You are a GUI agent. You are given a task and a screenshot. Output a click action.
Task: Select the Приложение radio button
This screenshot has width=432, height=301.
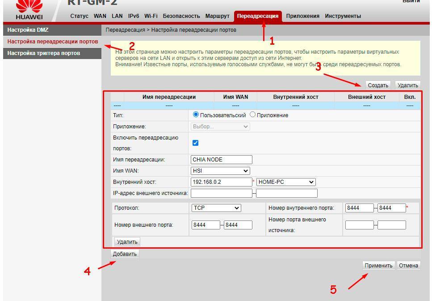pyautogui.click(x=253, y=114)
